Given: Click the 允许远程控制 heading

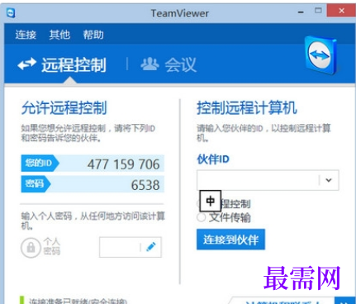Looking at the screenshot, I should (64, 107).
